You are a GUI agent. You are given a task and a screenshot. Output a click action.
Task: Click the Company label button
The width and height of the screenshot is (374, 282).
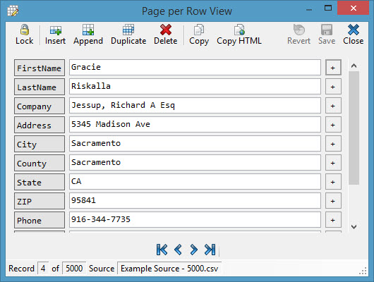(40, 106)
